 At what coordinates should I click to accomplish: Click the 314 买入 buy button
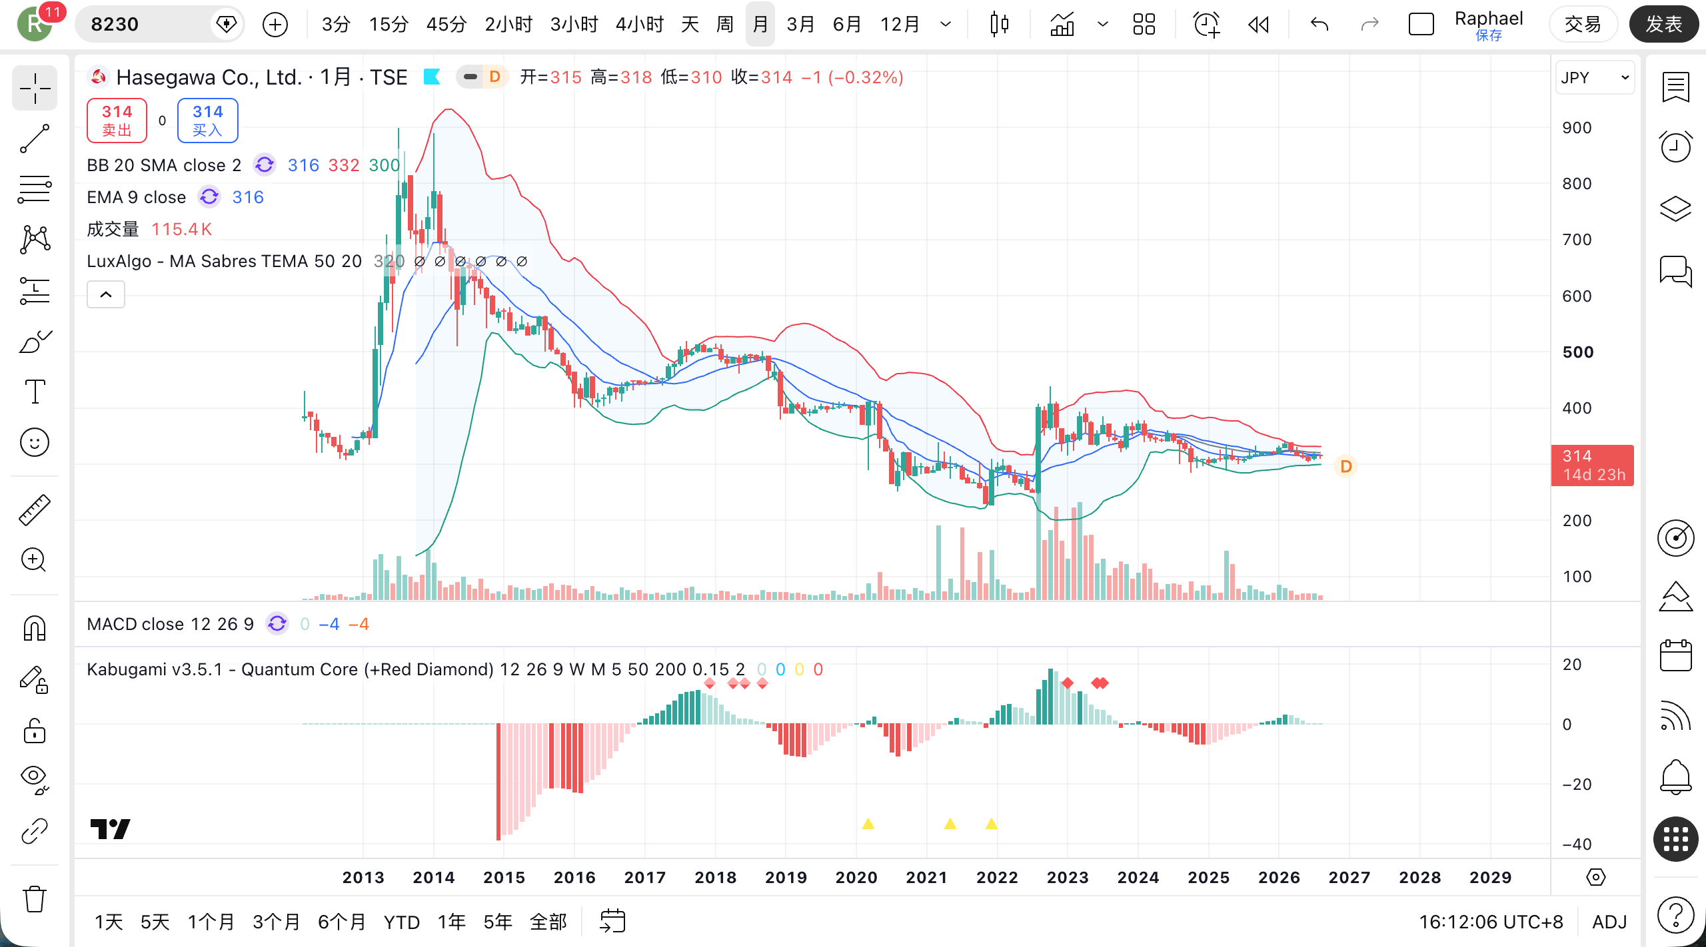[207, 121]
